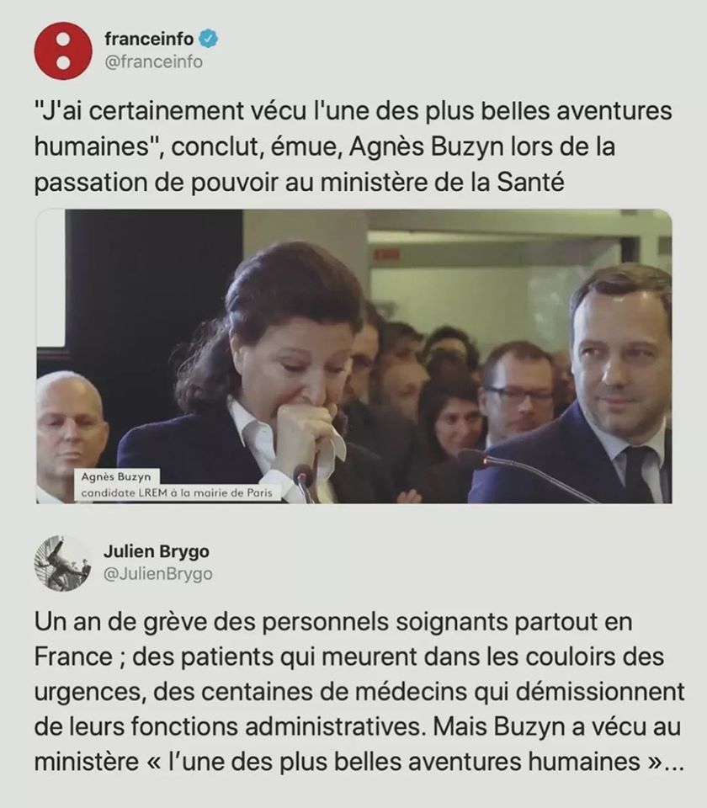Open the franceinfo red logo avatar
The width and height of the screenshot is (707, 808).
click(x=63, y=50)
